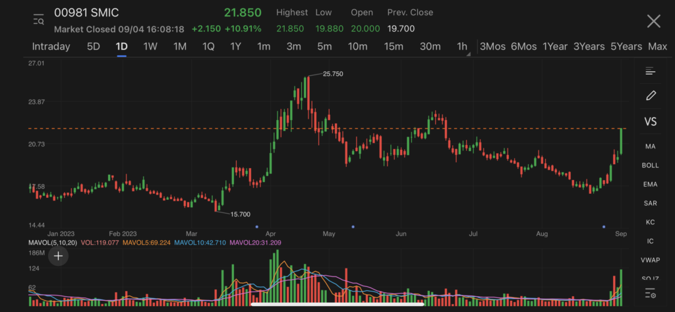Toggle the BOLL indicator
The image size is (675, 312).
click(x=650, y=166)
